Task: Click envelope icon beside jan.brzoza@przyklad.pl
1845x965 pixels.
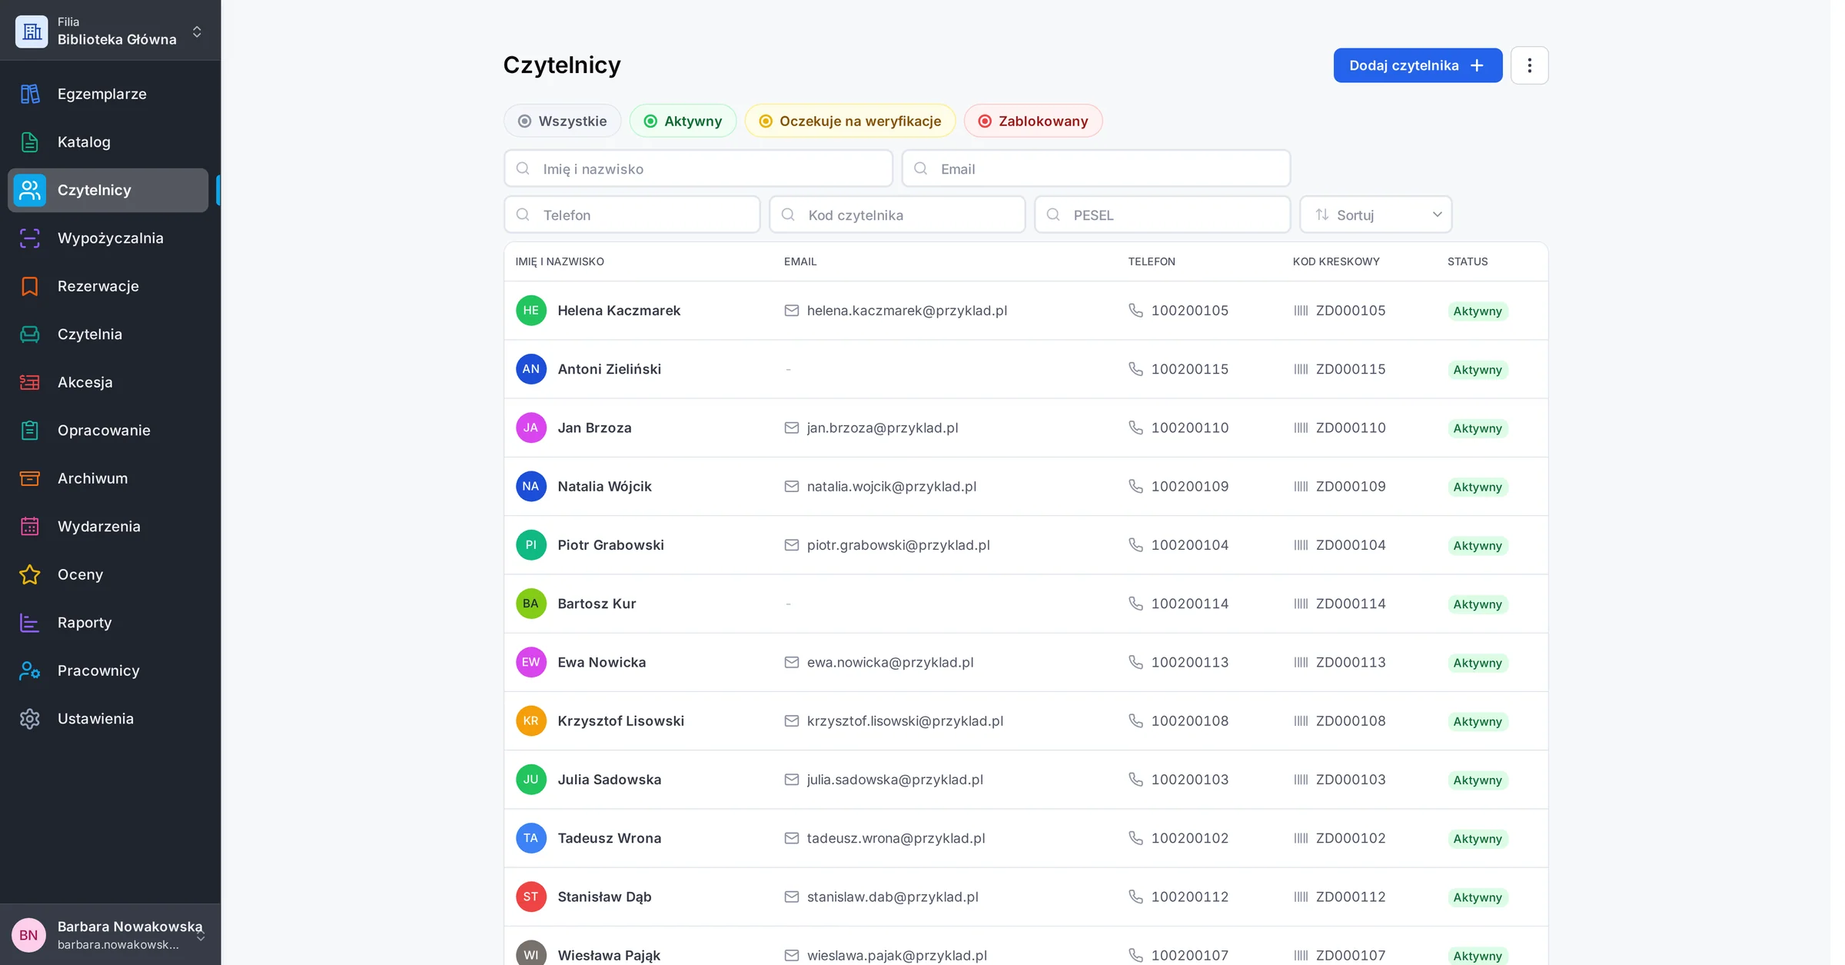Action: point(791,428)
